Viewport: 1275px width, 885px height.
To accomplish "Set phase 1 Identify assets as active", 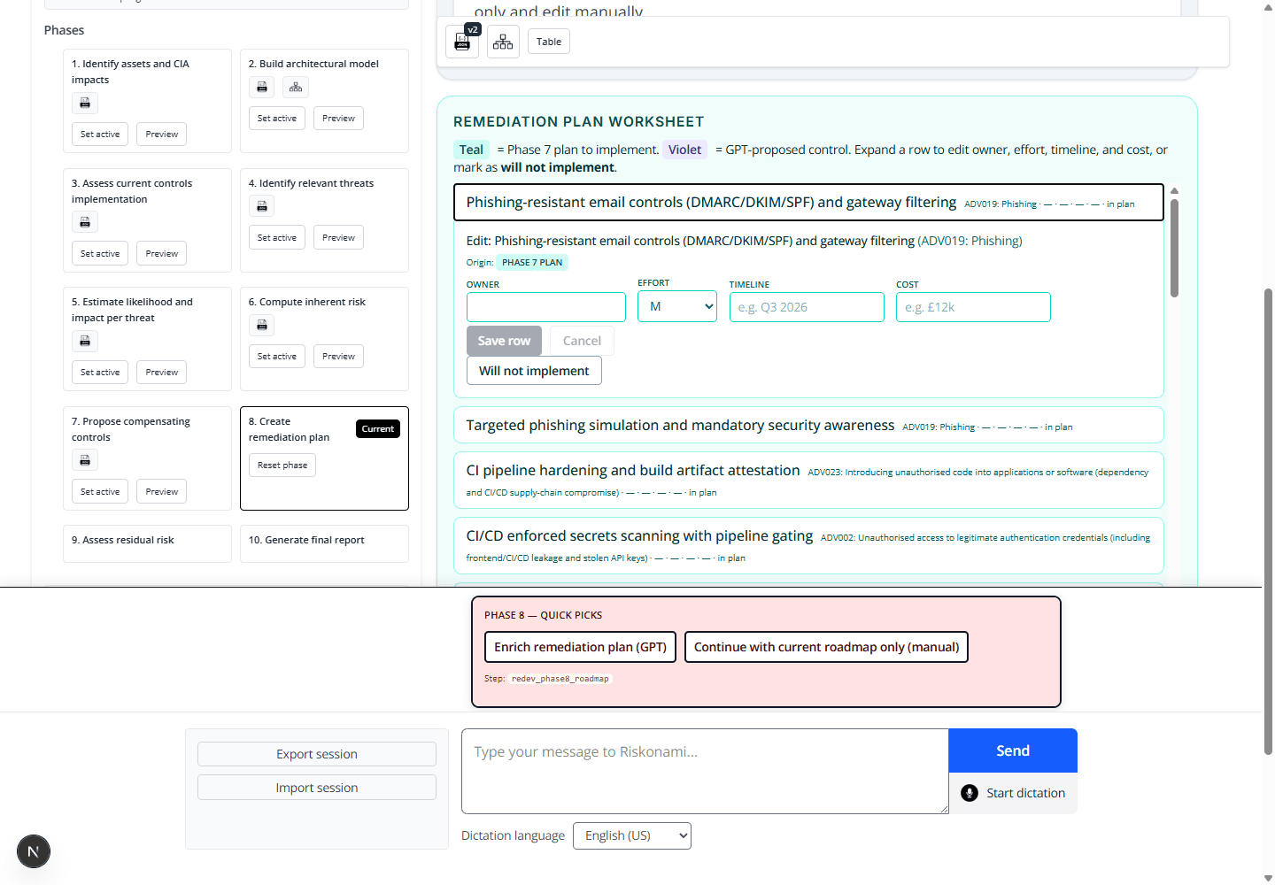I will click(x=100, y=135).
